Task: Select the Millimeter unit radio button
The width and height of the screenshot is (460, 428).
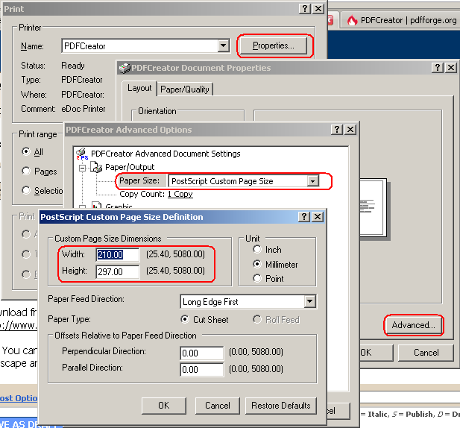Action: pos(257,264)
